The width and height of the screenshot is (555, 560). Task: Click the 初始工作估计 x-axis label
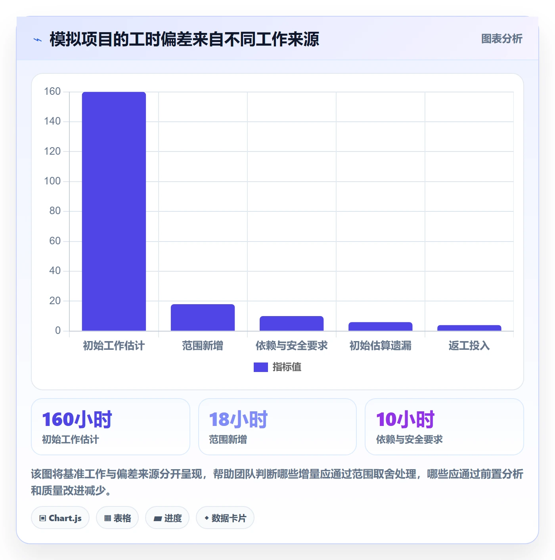[x=114, y=346]
